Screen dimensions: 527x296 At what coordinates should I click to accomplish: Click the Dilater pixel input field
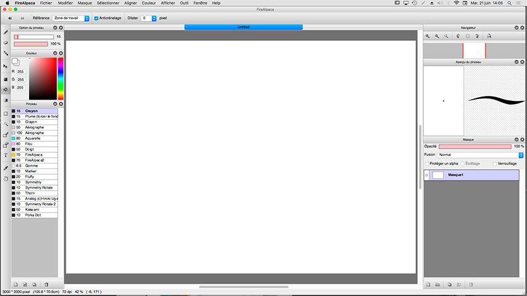[x=146, y=18]
